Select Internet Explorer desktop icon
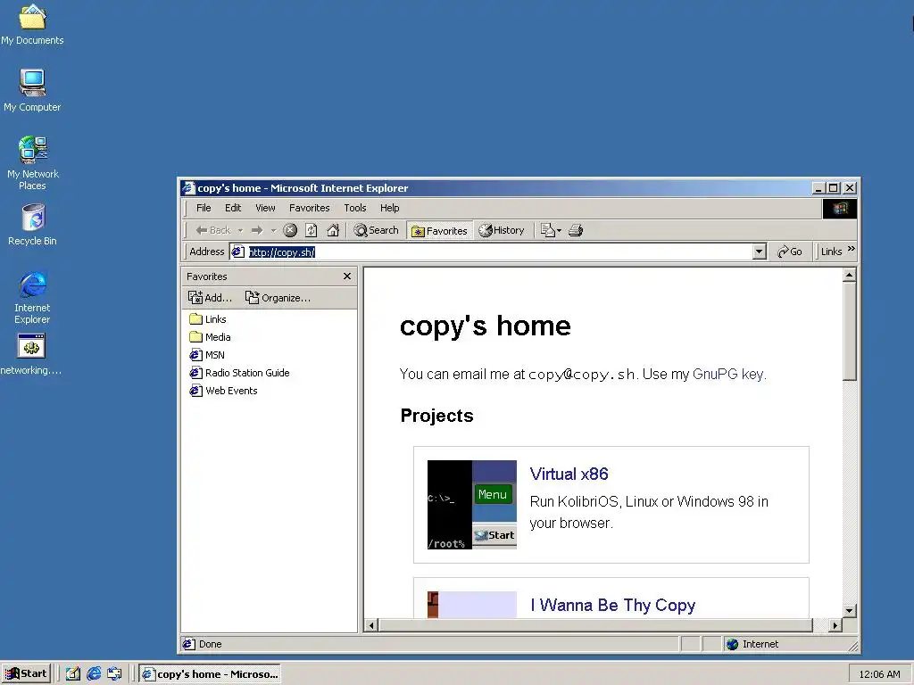 click(33, 297)
